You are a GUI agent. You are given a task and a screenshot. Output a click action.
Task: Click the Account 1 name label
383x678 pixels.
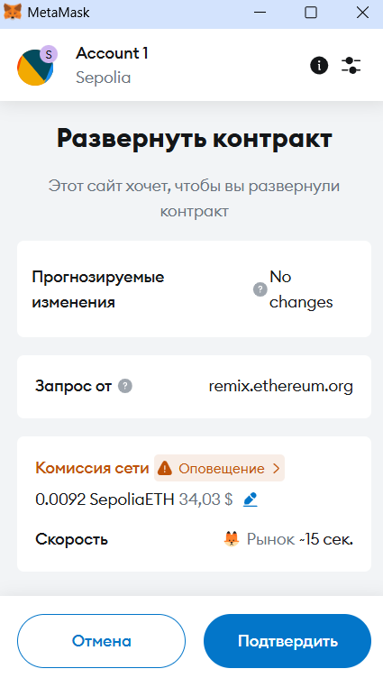[x=112, y=53]
